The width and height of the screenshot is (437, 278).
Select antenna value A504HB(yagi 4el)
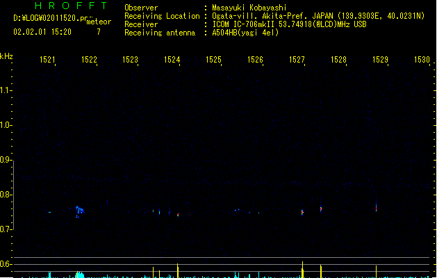tap(245, 33)
